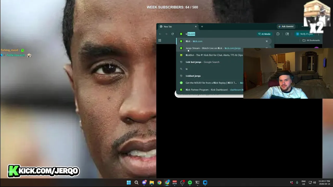Open the clock showing 11:40:17 PM
This screenshot has height=187, width=333.
pyautogui.click(x=324, y=183)
